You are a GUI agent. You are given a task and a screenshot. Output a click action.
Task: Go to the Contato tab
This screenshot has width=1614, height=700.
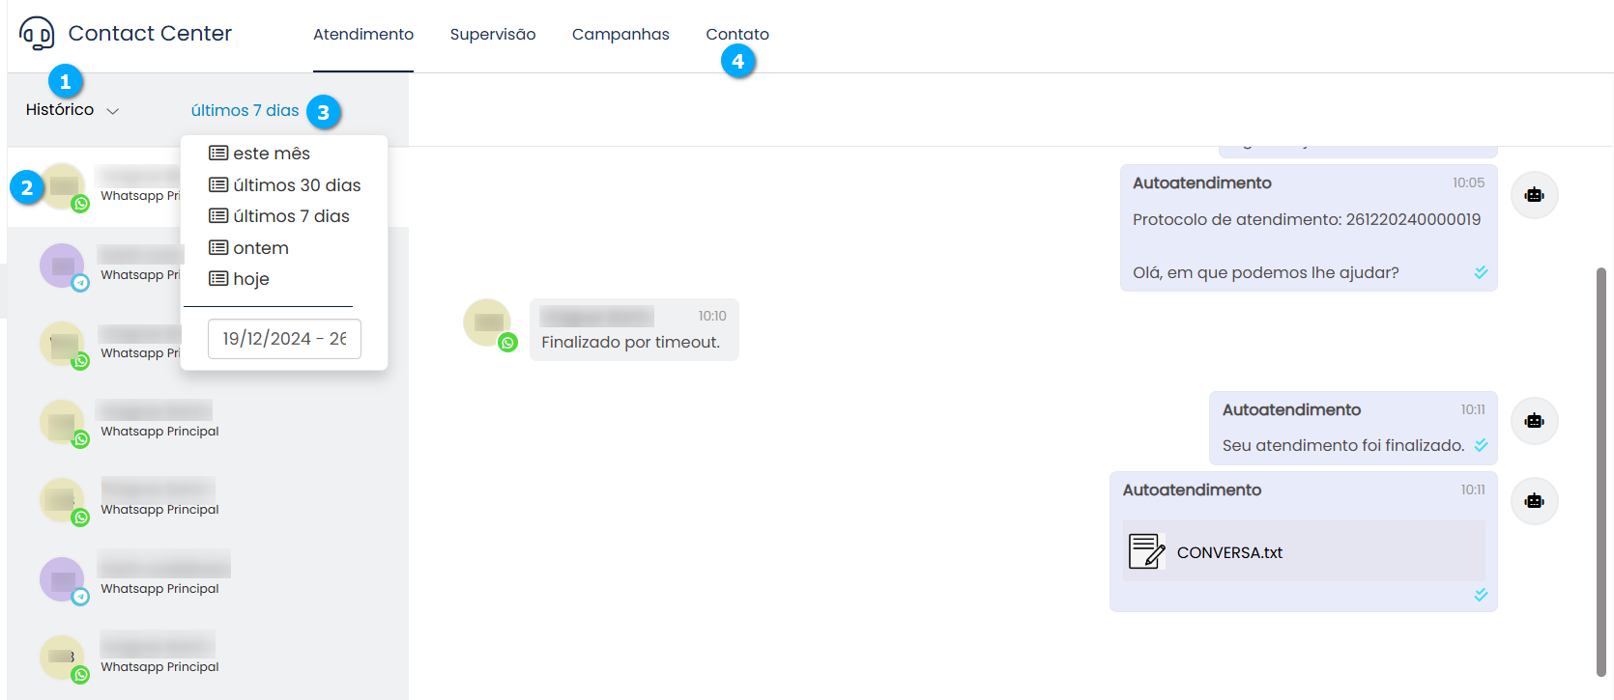(736, 35)
